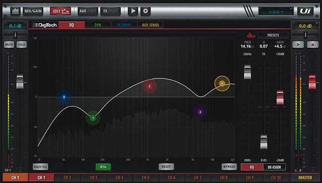Select the CH 3 tab
The height and width of the screenshot is (183, 322).
[94, 178]
